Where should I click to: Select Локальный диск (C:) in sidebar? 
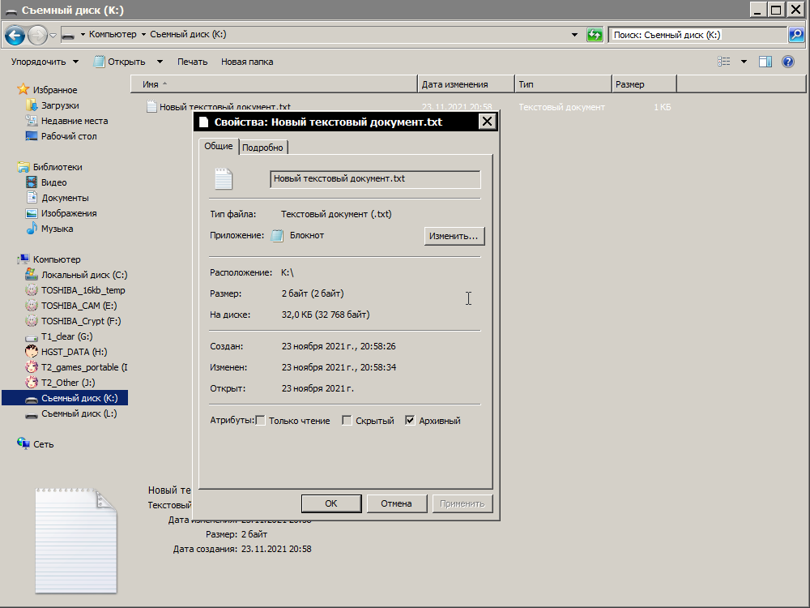pyautogui.click(x=83, y=275)
